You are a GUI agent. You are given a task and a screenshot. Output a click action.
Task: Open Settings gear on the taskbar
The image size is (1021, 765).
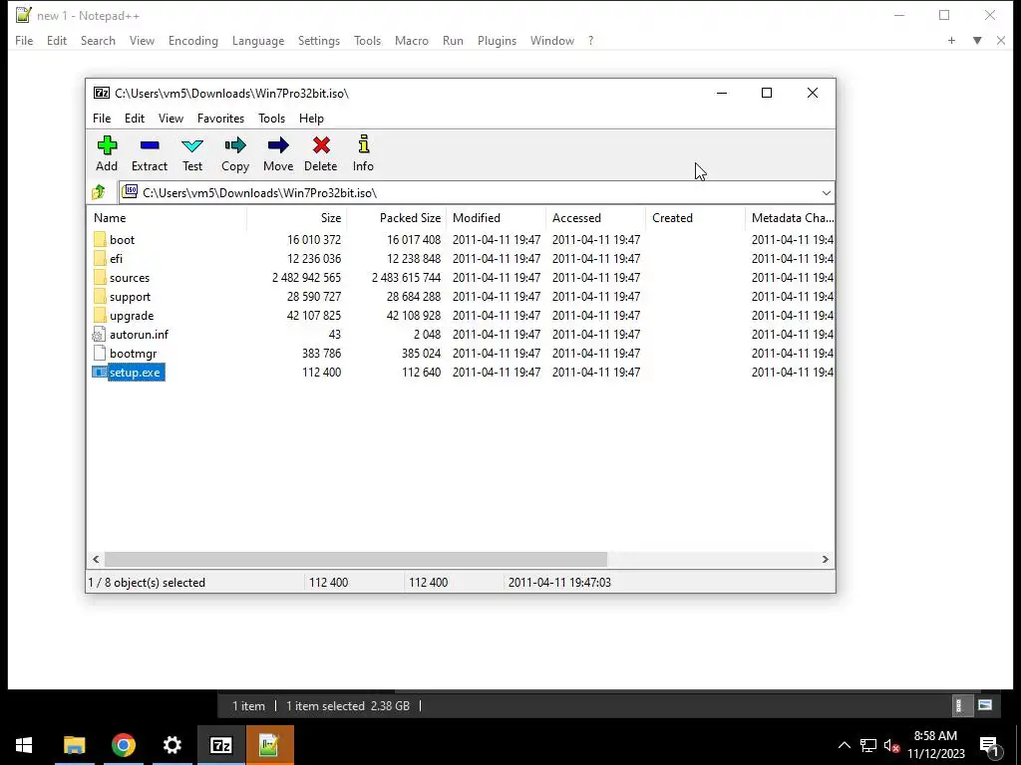click(x=171, y=745)
